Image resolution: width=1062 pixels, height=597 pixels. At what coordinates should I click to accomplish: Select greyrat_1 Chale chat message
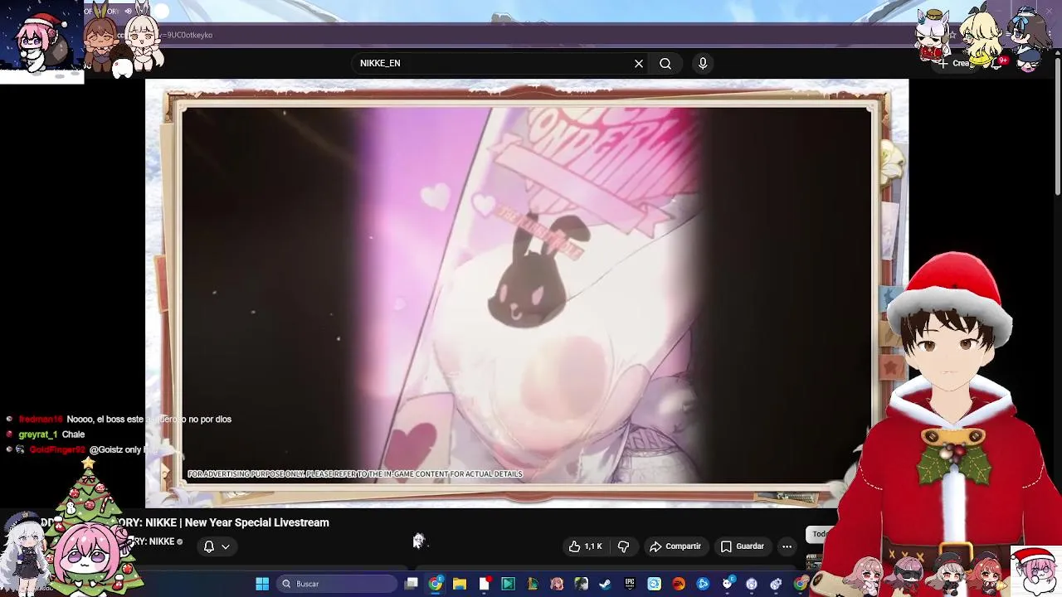coord(51,434)
